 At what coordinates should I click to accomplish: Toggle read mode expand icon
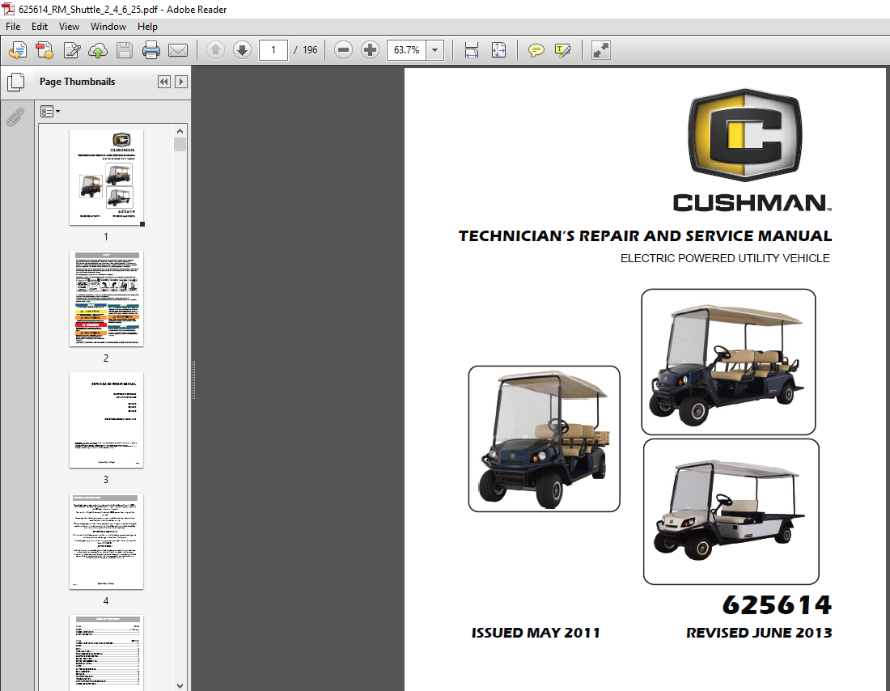600,50
